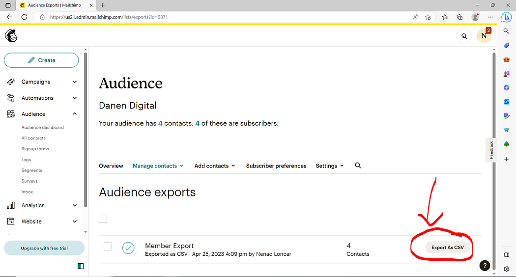Open Edge sidebar settings gear

coord(507,269)
